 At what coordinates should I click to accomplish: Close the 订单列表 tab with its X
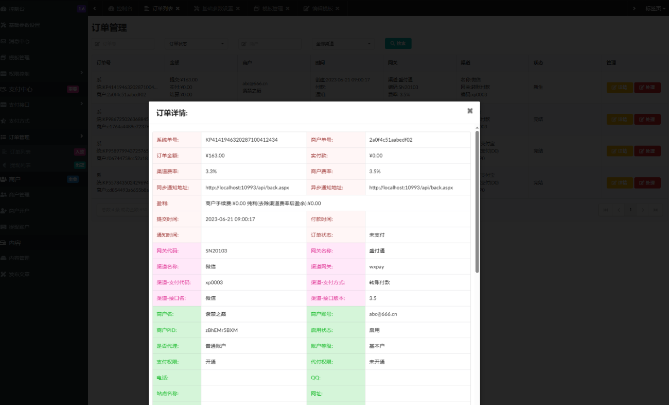pos(178,9)
